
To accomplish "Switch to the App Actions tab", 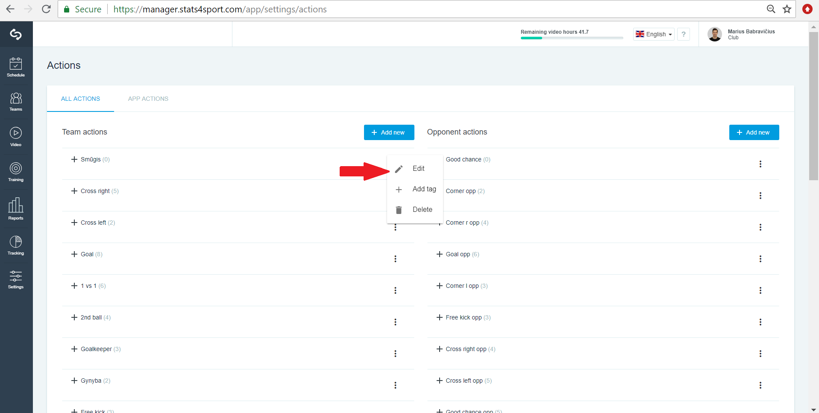I will pyautogui.click(x=148, y=99).
